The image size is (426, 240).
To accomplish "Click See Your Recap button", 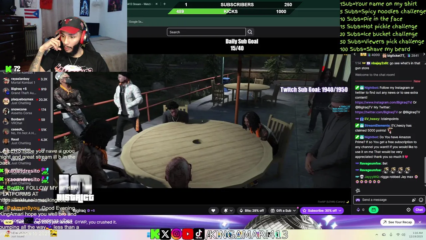I will (397, 222).
